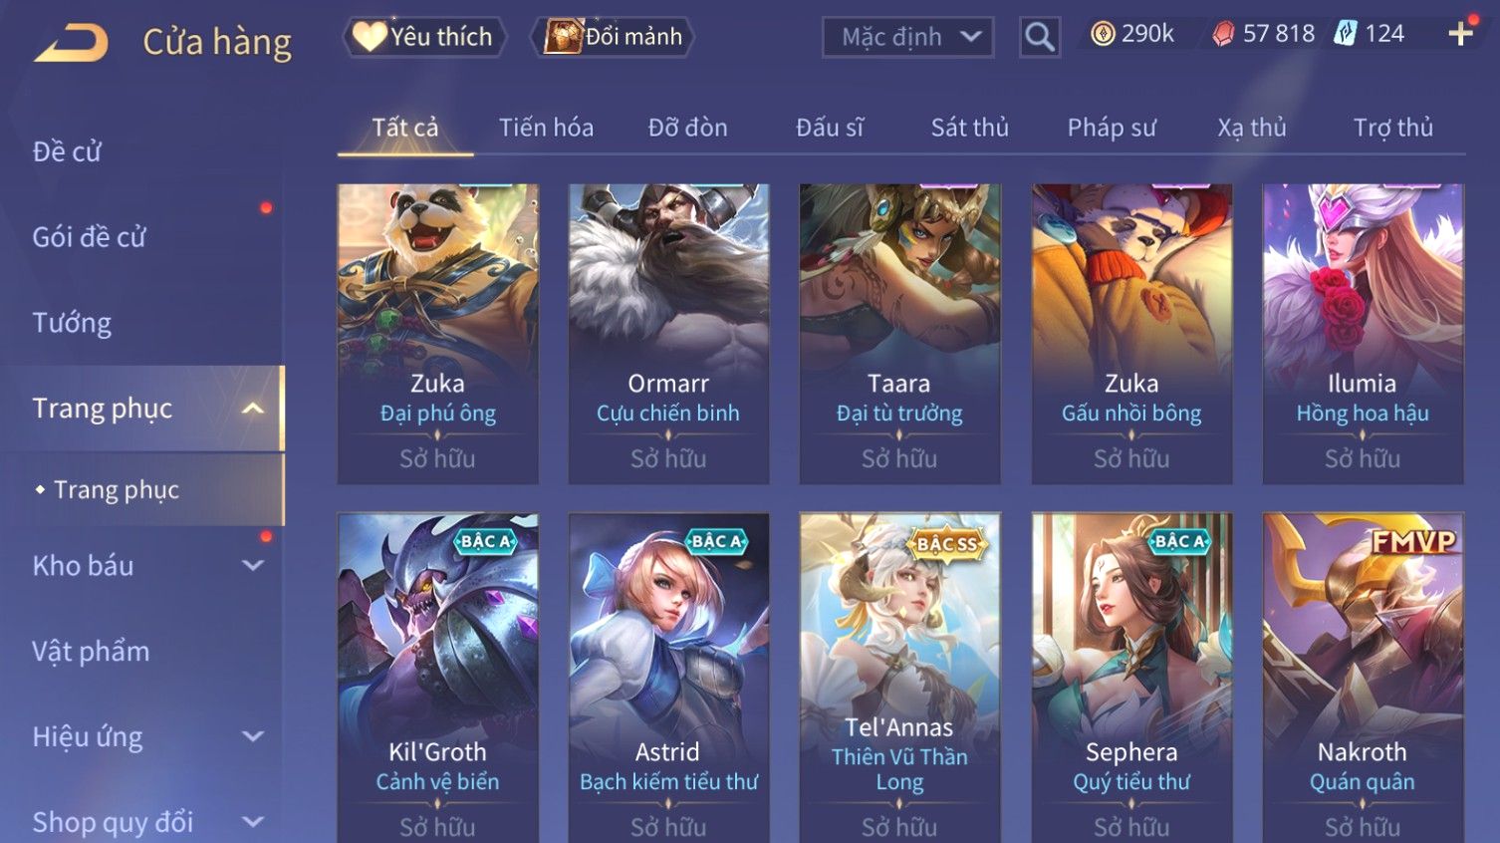Select the Tel'Annas Thiên Vũ Thần Long skin card
Image resolution: width=1500 pixels, height=843 pixels.
(x=899, y=678)
